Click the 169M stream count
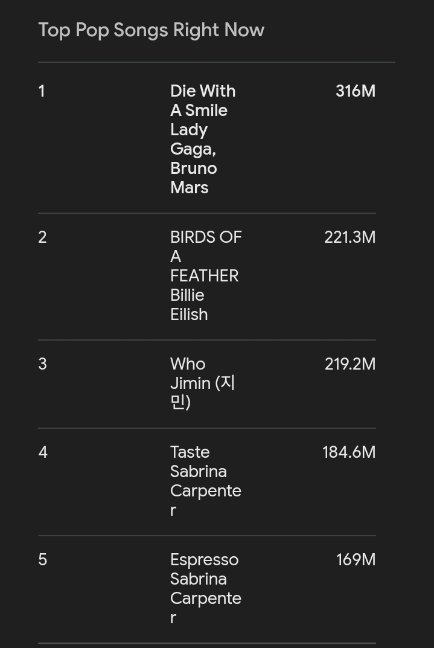Viewport: 434px width, 648px height. tap(356, 560)
